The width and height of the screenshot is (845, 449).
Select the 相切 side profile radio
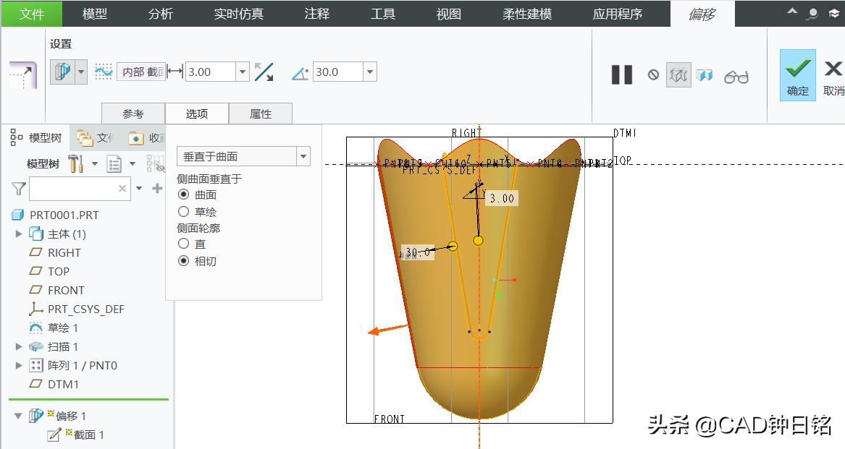click(x=184, y=261)
